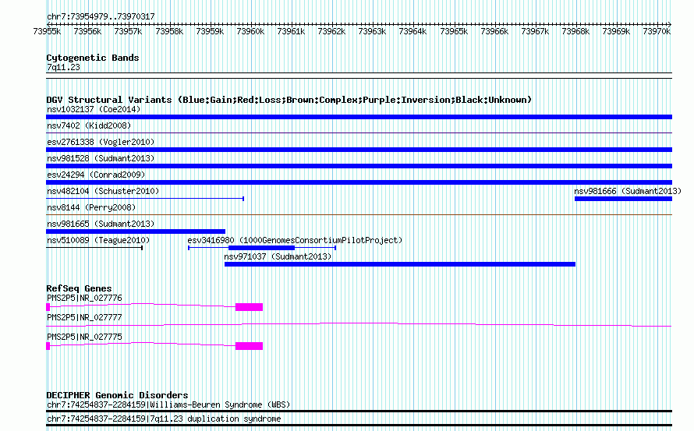Click the nsv1032137 (Coe2014) blue gain bar
This screenshot has height=431, width=694.
359,117
